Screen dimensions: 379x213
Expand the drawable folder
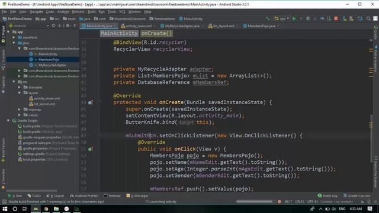point(20,87)
